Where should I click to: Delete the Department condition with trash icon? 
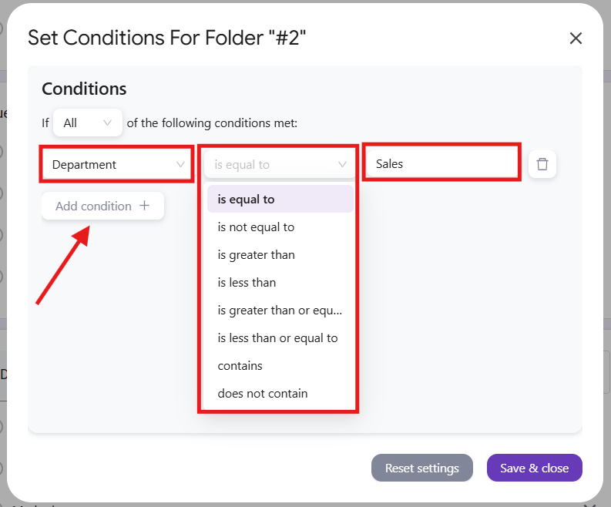542,164
